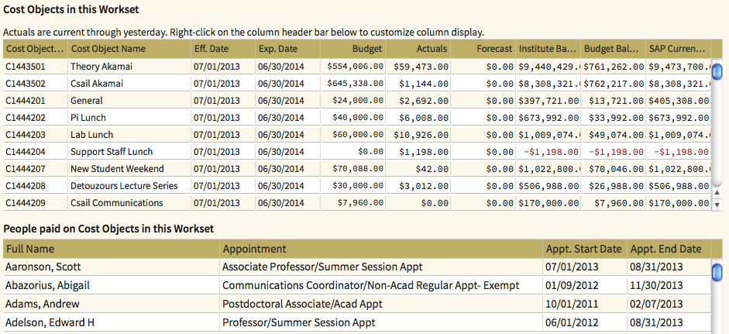The image size is (729, 334).
Task: Click the General cost object name
Action: [x=87, y=101]
